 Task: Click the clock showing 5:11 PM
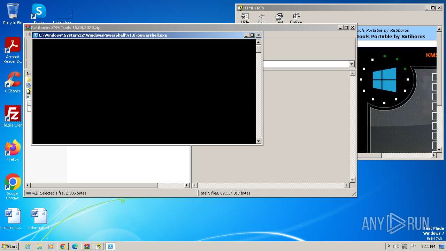pyautogui.click(x=428, y=246)
